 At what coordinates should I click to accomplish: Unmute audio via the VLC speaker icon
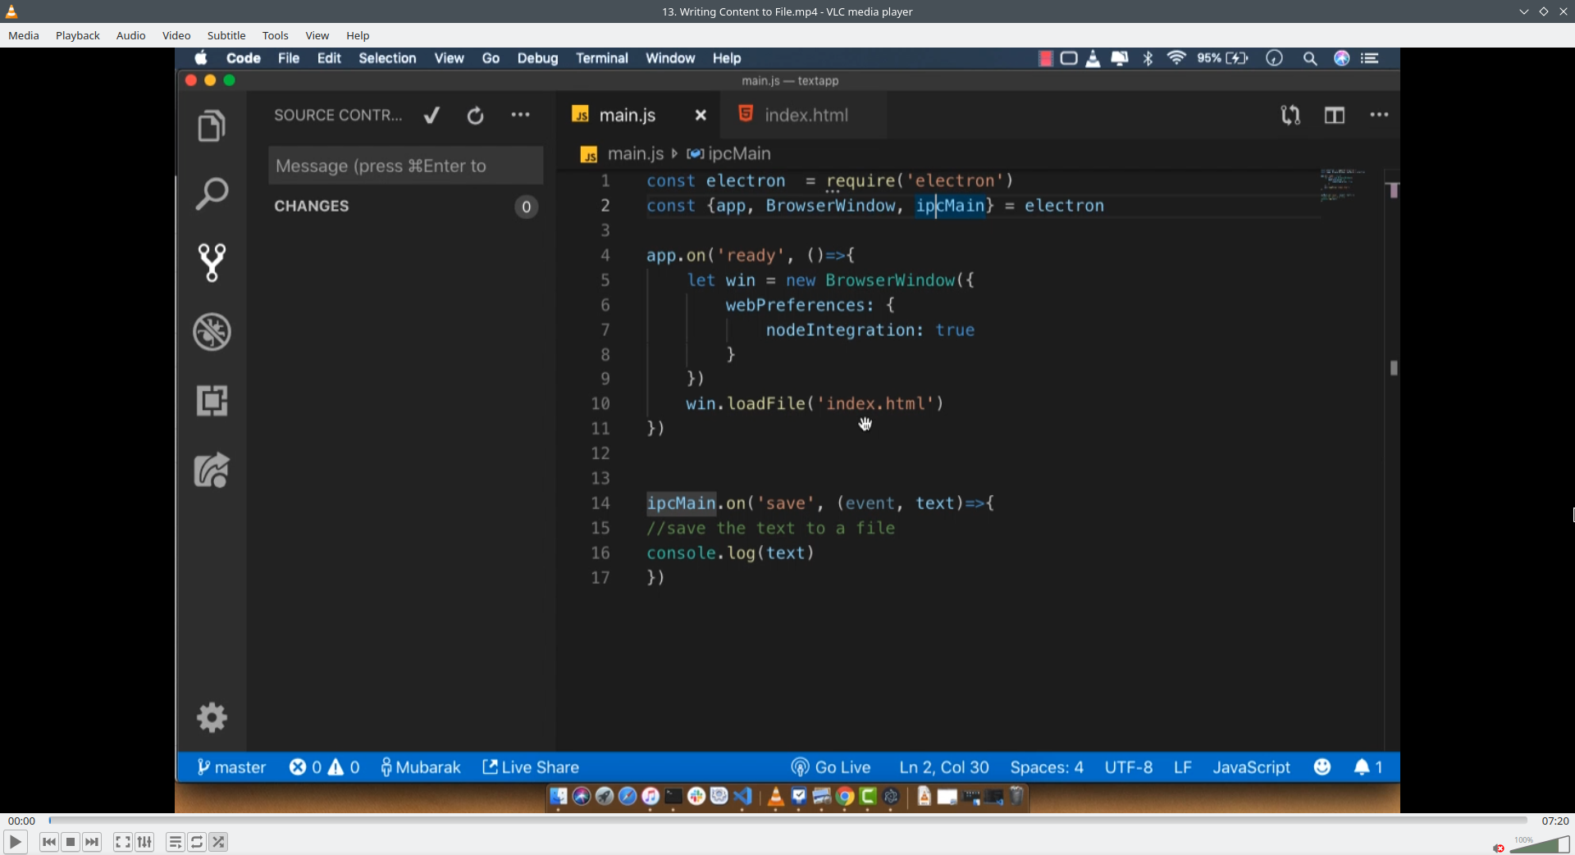pyautogui.click(x=1499, y=848)
